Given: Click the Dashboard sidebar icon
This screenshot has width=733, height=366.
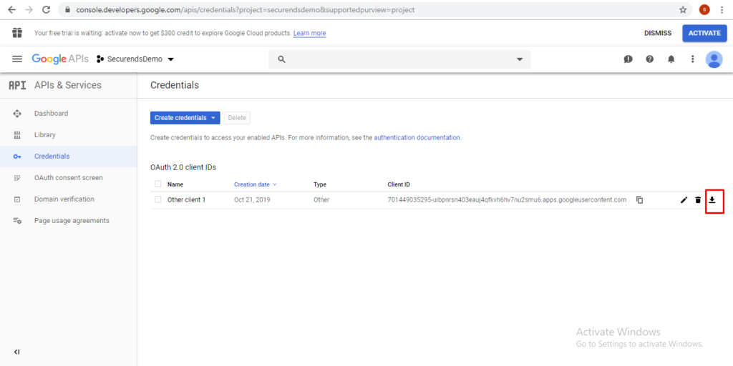Looking at the screenshot, I should 17,114.
